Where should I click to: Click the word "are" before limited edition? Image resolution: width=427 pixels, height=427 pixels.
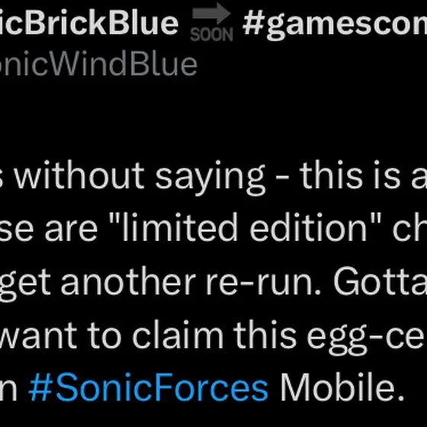[71, 231]
